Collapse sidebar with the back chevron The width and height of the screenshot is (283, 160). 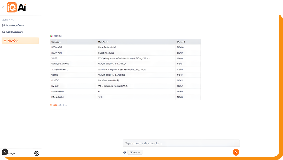click(x=3, y=8)
